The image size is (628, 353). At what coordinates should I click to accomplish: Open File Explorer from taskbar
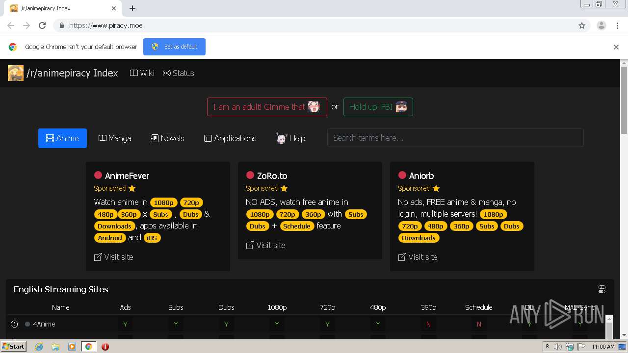55,347
